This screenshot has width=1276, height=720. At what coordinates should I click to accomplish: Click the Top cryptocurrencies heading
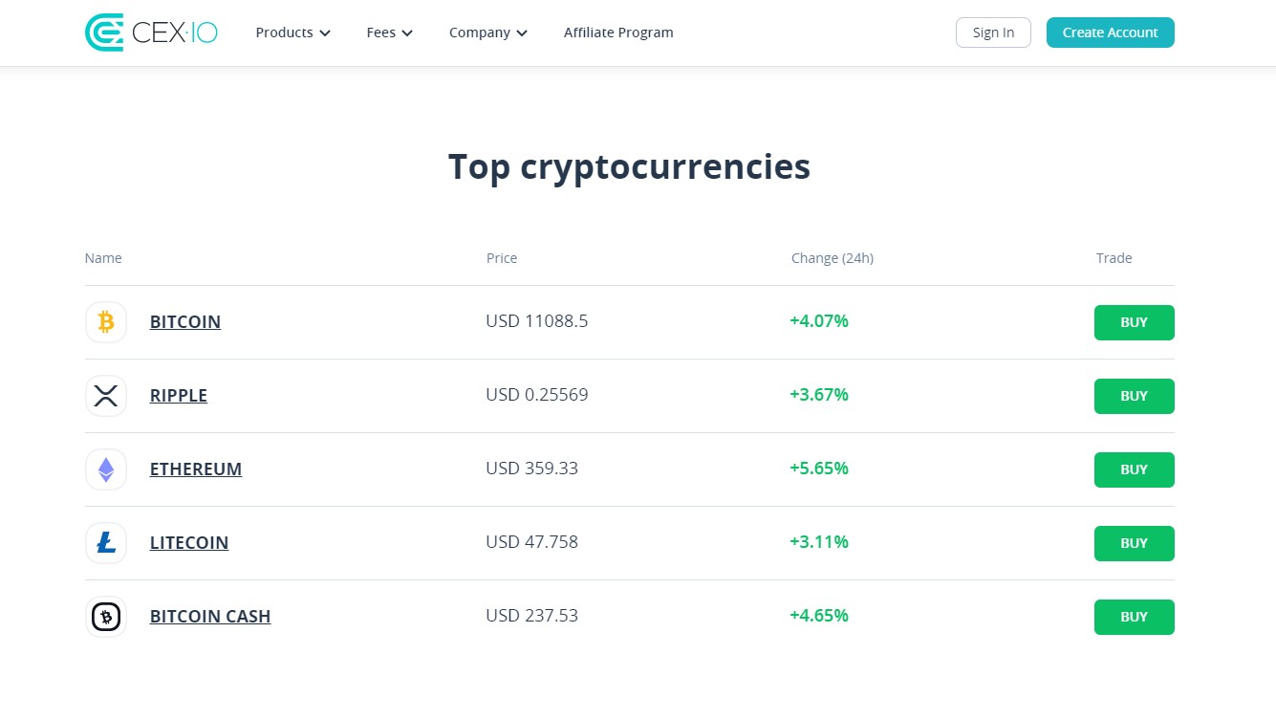(630, 167)
